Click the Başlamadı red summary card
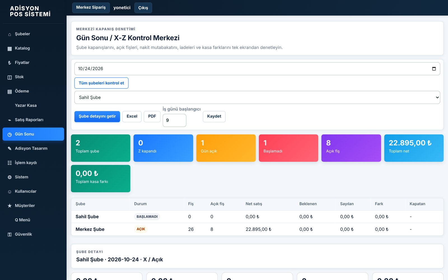 288,148
